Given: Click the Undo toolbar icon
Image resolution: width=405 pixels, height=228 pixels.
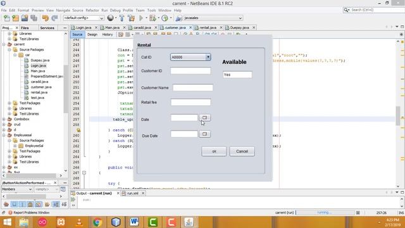Looking at the screenshot, I should pos(46,18).
